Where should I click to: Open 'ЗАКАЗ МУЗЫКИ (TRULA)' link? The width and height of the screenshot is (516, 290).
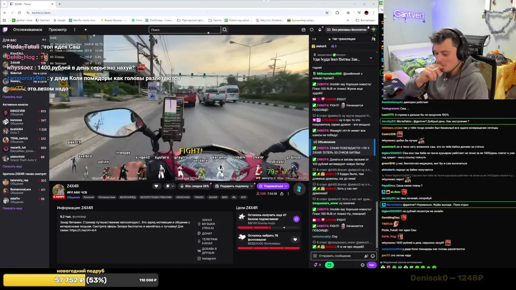pos(208,224)
